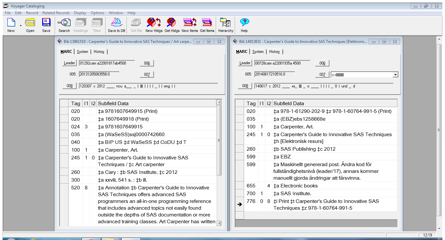Click 008 button in Bib 14913831
445x240 pixels.
coord(245,86)
